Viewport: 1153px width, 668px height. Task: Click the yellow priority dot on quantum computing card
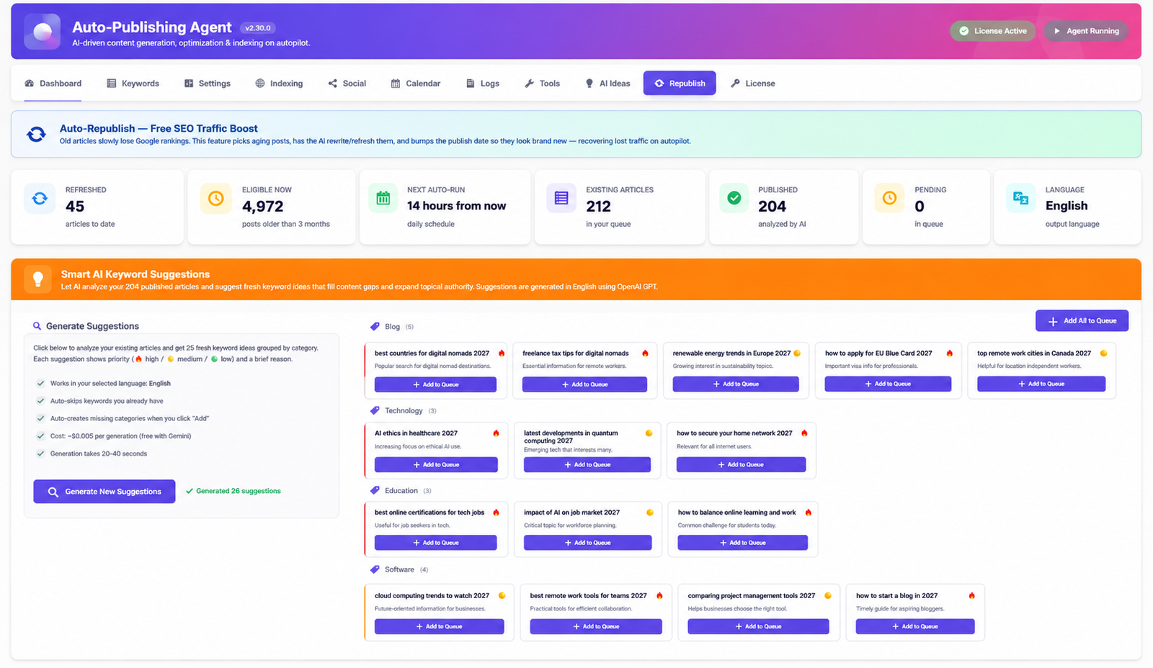click(x=649, y=433)
